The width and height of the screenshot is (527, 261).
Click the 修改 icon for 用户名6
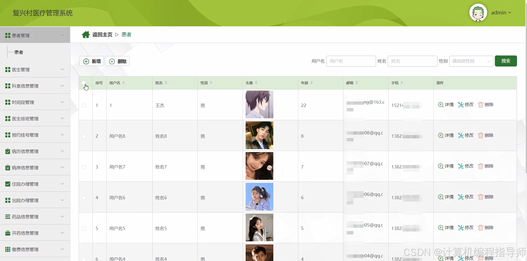tap(461, 197)
